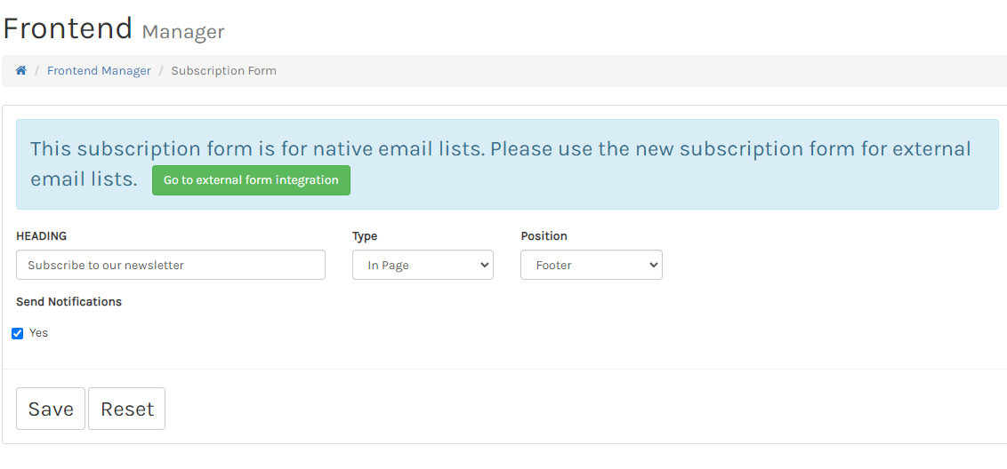Click the Manager subtitle text
Image resolution: width=1007 pixels, height=469 pixels.
coord(183,32)
